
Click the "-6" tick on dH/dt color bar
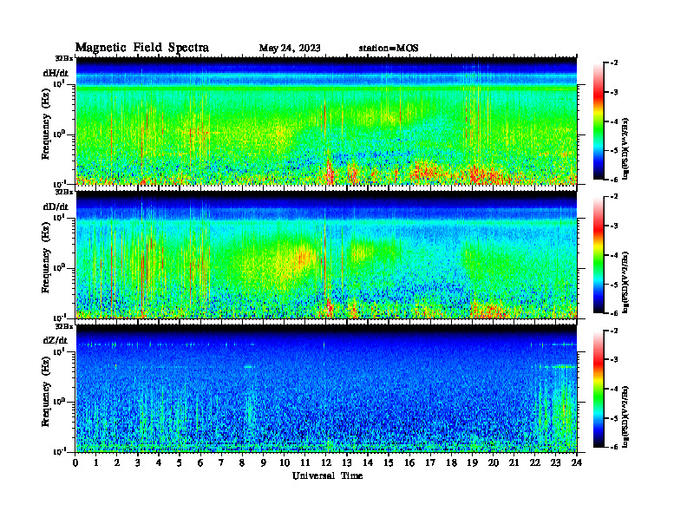(x=614, y=180)
